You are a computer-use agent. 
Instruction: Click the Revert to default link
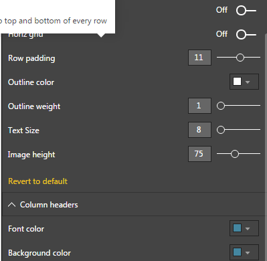tap(37, 181)
